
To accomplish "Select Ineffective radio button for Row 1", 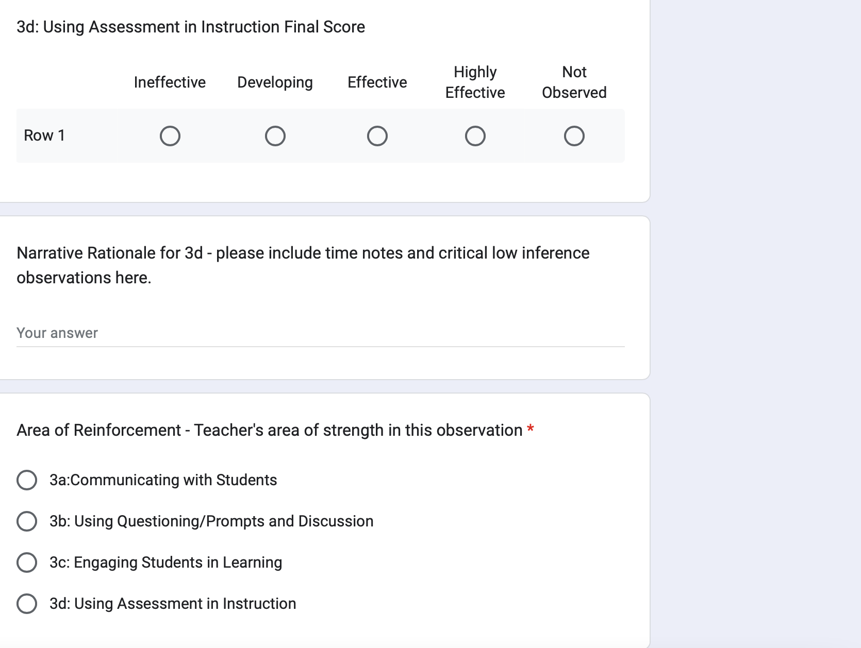I will click(170, 136).
